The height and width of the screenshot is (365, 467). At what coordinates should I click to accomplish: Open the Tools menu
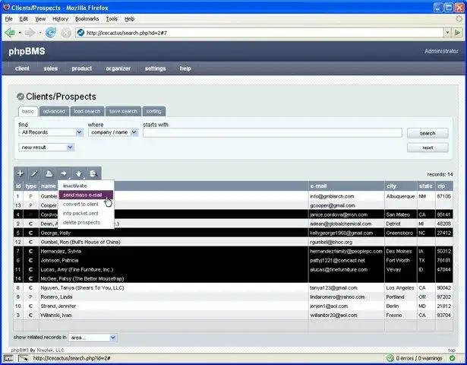[x=112, y=19]
